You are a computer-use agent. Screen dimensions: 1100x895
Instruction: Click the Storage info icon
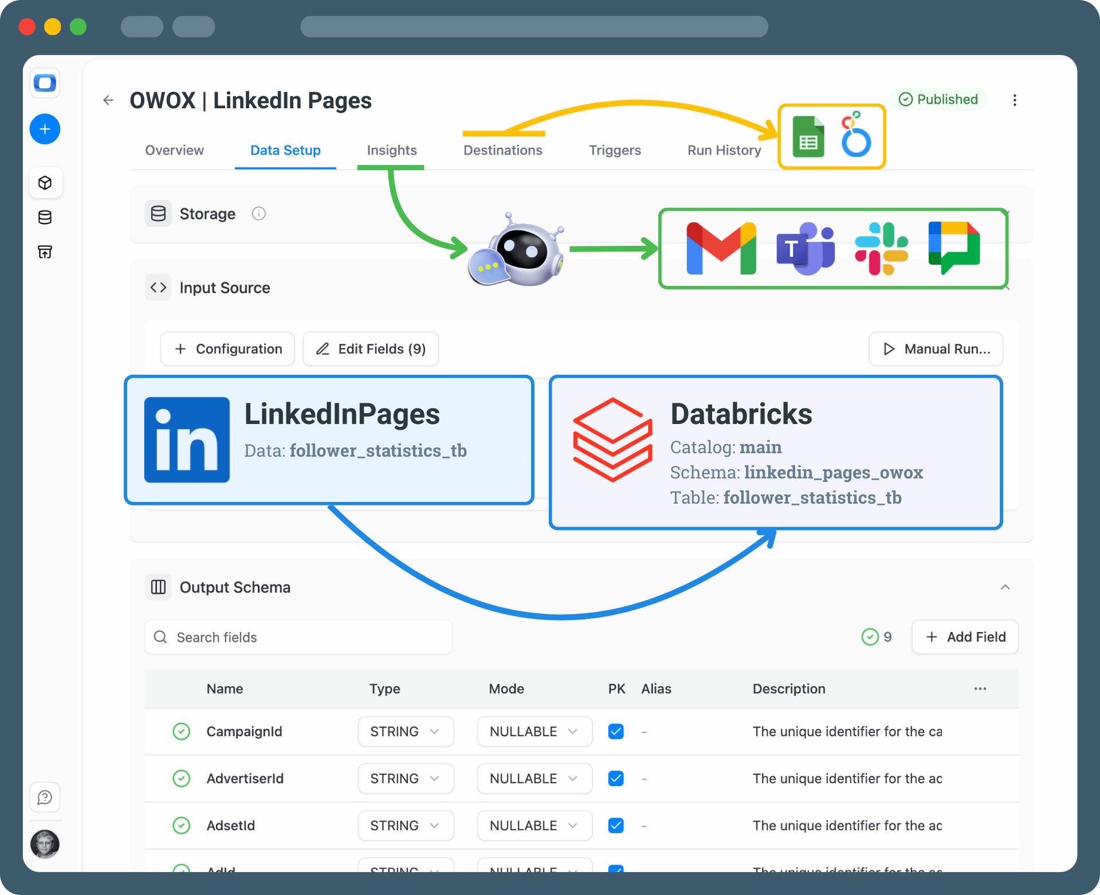click(x=258, y=214)
